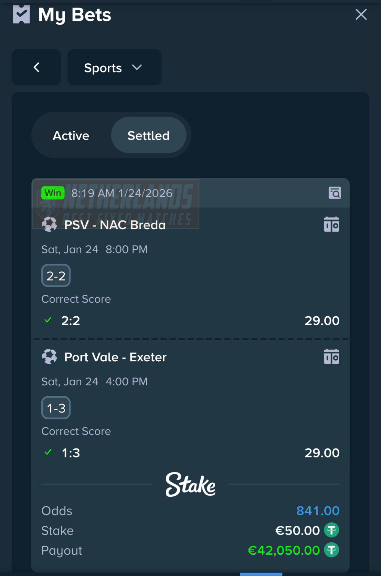Click the back chevron button
381x576 pixels.
36,67
